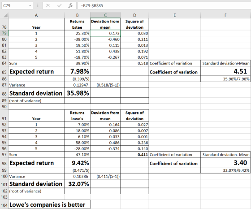Select column C header

[x=105, y=15]
